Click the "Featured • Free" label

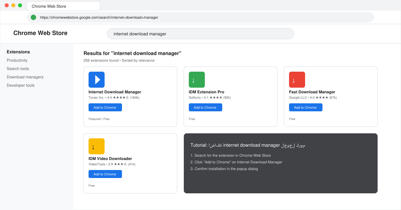99,119
